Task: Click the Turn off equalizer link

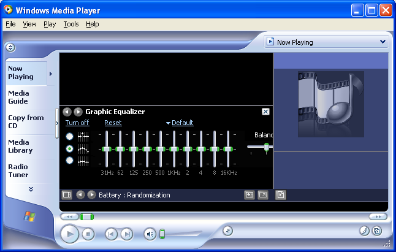Action: tap(77, 123)
